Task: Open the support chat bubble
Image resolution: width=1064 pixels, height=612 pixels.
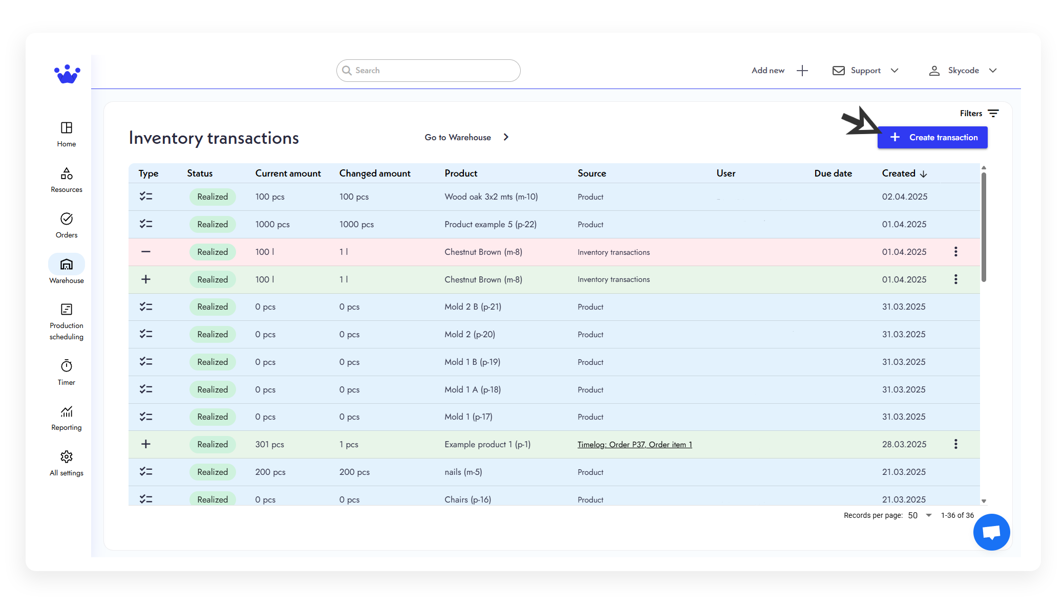Action: coord(992,532)
